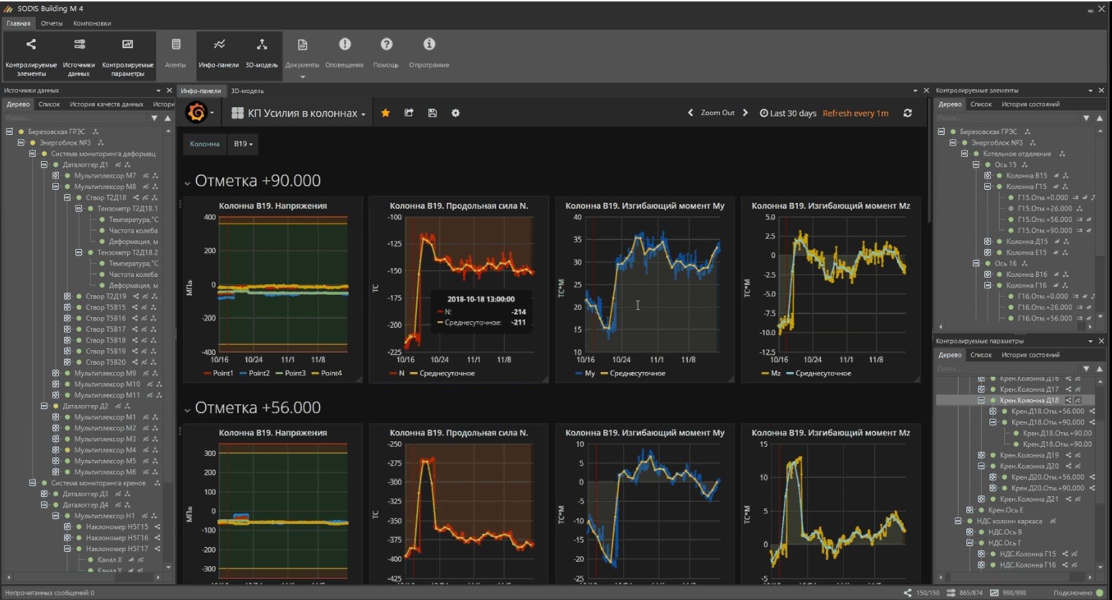The image size is (1112, 600).
Task: Switch to the 3D-модель panel tab
Action: point(247,91)
